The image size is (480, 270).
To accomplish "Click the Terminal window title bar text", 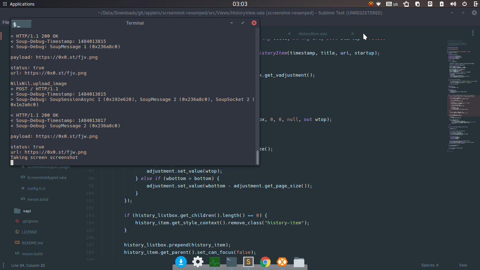I will [135, 23].
